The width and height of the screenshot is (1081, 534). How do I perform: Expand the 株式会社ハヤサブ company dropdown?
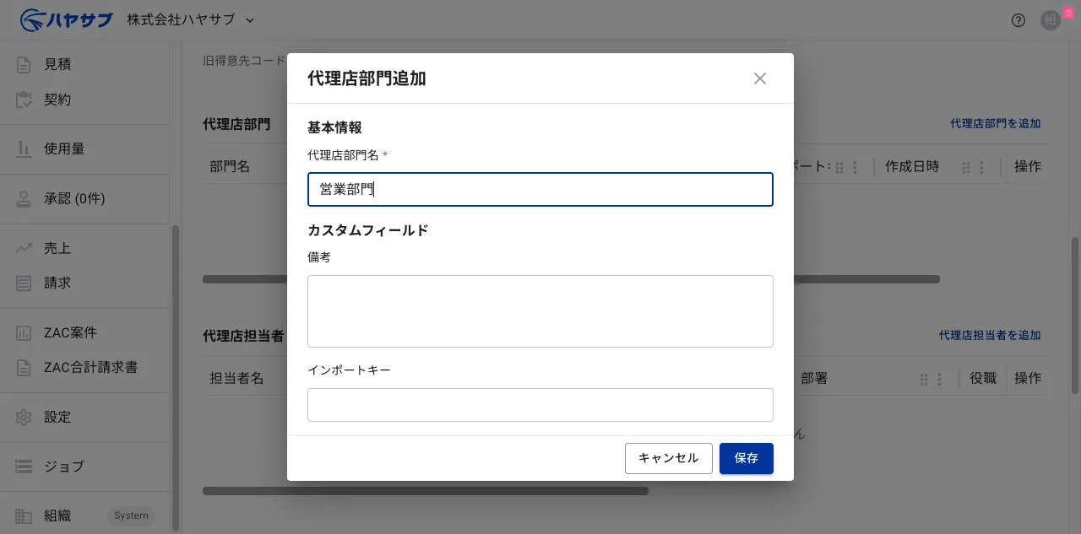(x=191, y=19)
